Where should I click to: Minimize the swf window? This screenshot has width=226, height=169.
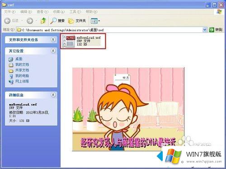point(208,5)
